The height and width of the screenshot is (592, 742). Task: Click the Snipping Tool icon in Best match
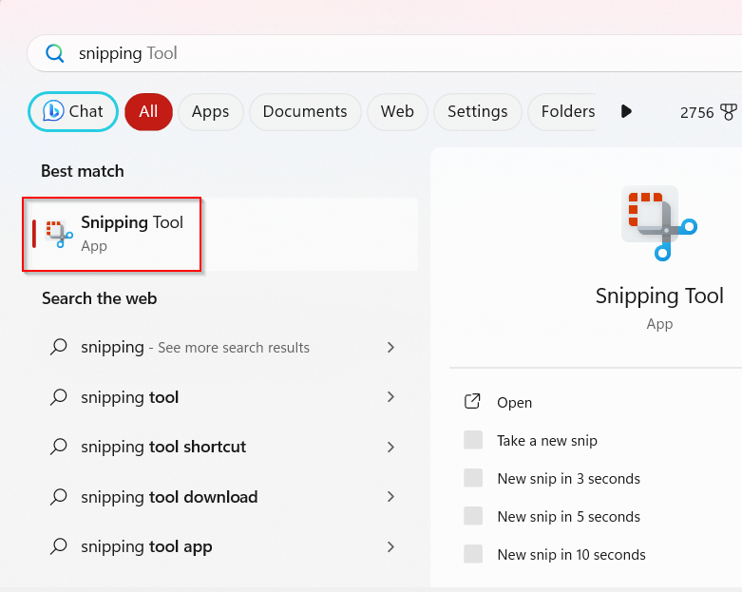click(59, 234)
